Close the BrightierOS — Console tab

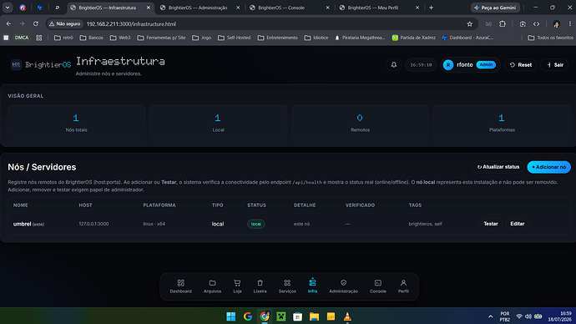point(328,8)
